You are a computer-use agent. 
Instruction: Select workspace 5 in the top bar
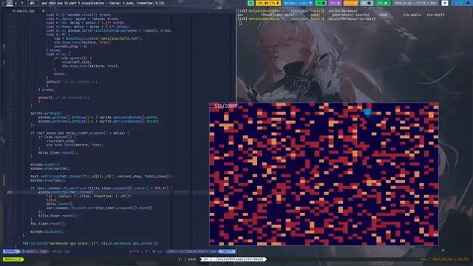pos(10,3)
